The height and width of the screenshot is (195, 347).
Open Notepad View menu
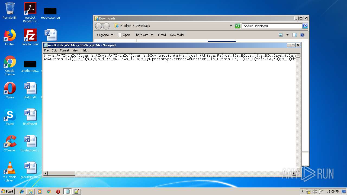(x=75, y=50)
